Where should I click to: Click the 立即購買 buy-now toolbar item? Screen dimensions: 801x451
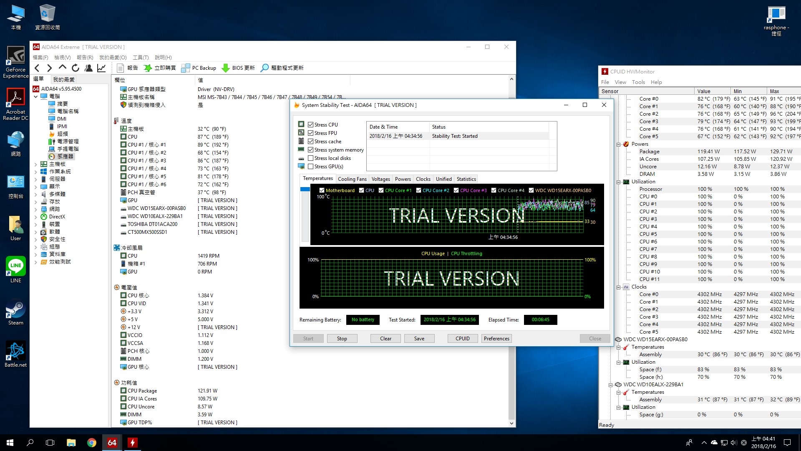(160, 68)
